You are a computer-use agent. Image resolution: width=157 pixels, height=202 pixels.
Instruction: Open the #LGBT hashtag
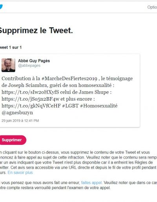click(x=70, y=106)
